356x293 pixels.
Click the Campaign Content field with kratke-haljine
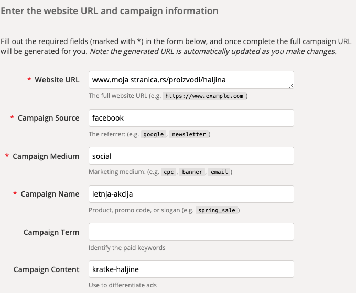[x=191, y=269]
